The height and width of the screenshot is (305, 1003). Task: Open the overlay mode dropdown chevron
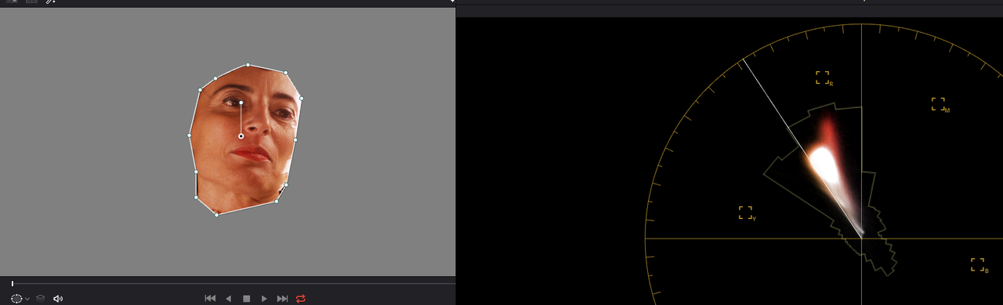click(27, 299)
